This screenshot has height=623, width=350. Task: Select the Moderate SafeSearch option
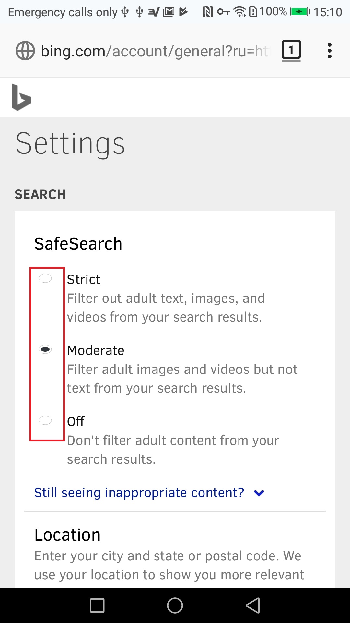click(45, 350)
